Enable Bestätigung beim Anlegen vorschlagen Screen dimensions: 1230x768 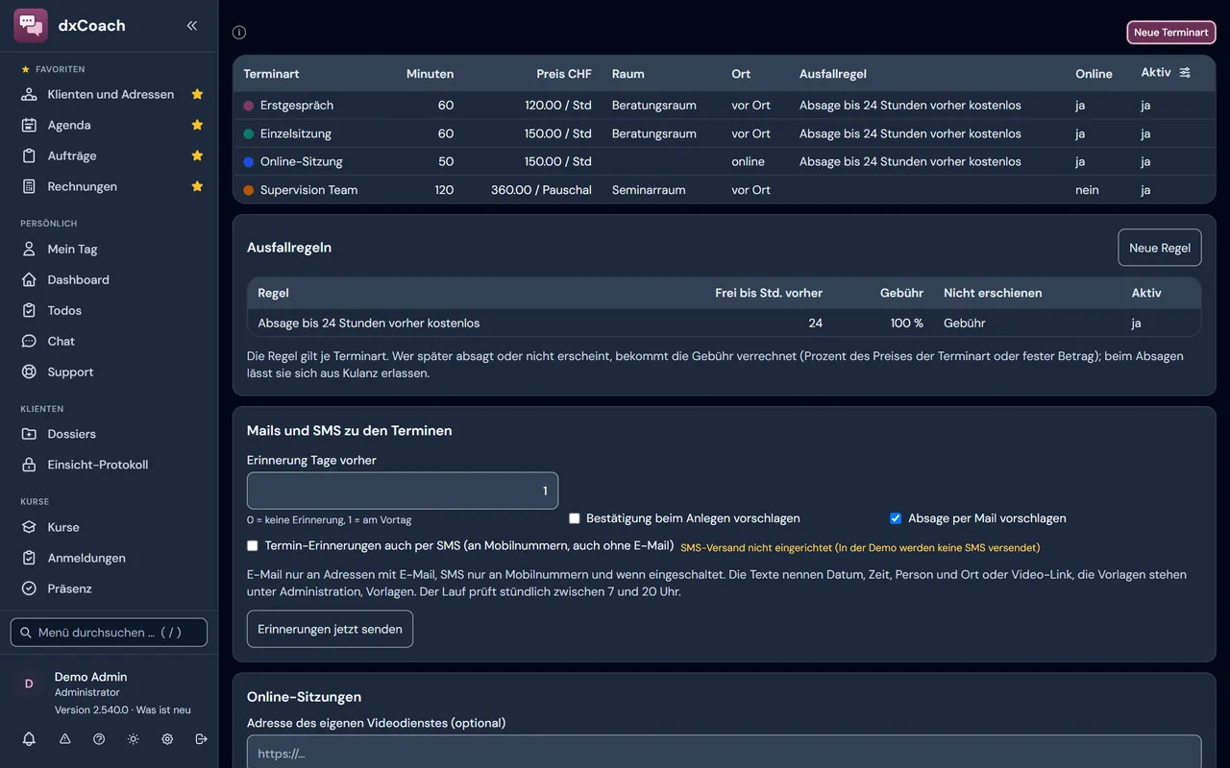575,518
